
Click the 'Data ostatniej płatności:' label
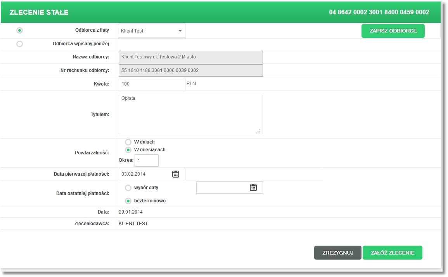coord(83,193)
